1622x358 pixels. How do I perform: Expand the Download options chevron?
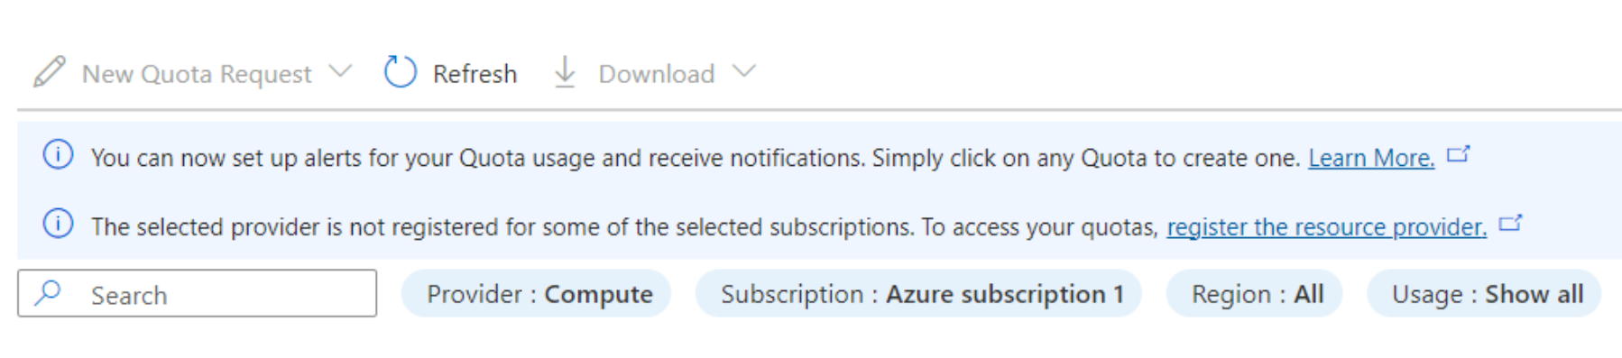click(x=743, y=71)
